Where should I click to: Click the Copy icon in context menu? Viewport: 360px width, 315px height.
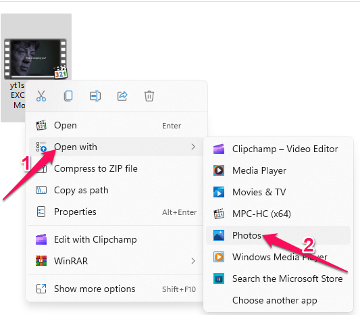click(x=68, y=96)
